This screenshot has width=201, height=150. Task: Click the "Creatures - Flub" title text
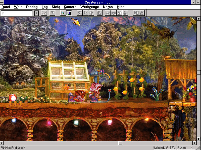[97, 2]
